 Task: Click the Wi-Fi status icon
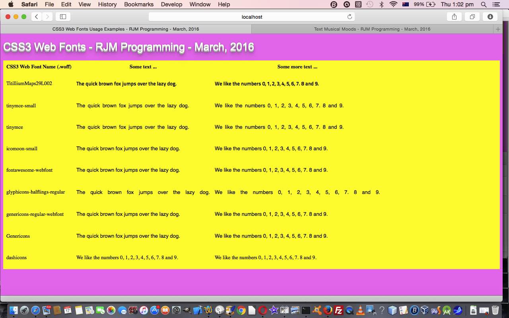393,4
